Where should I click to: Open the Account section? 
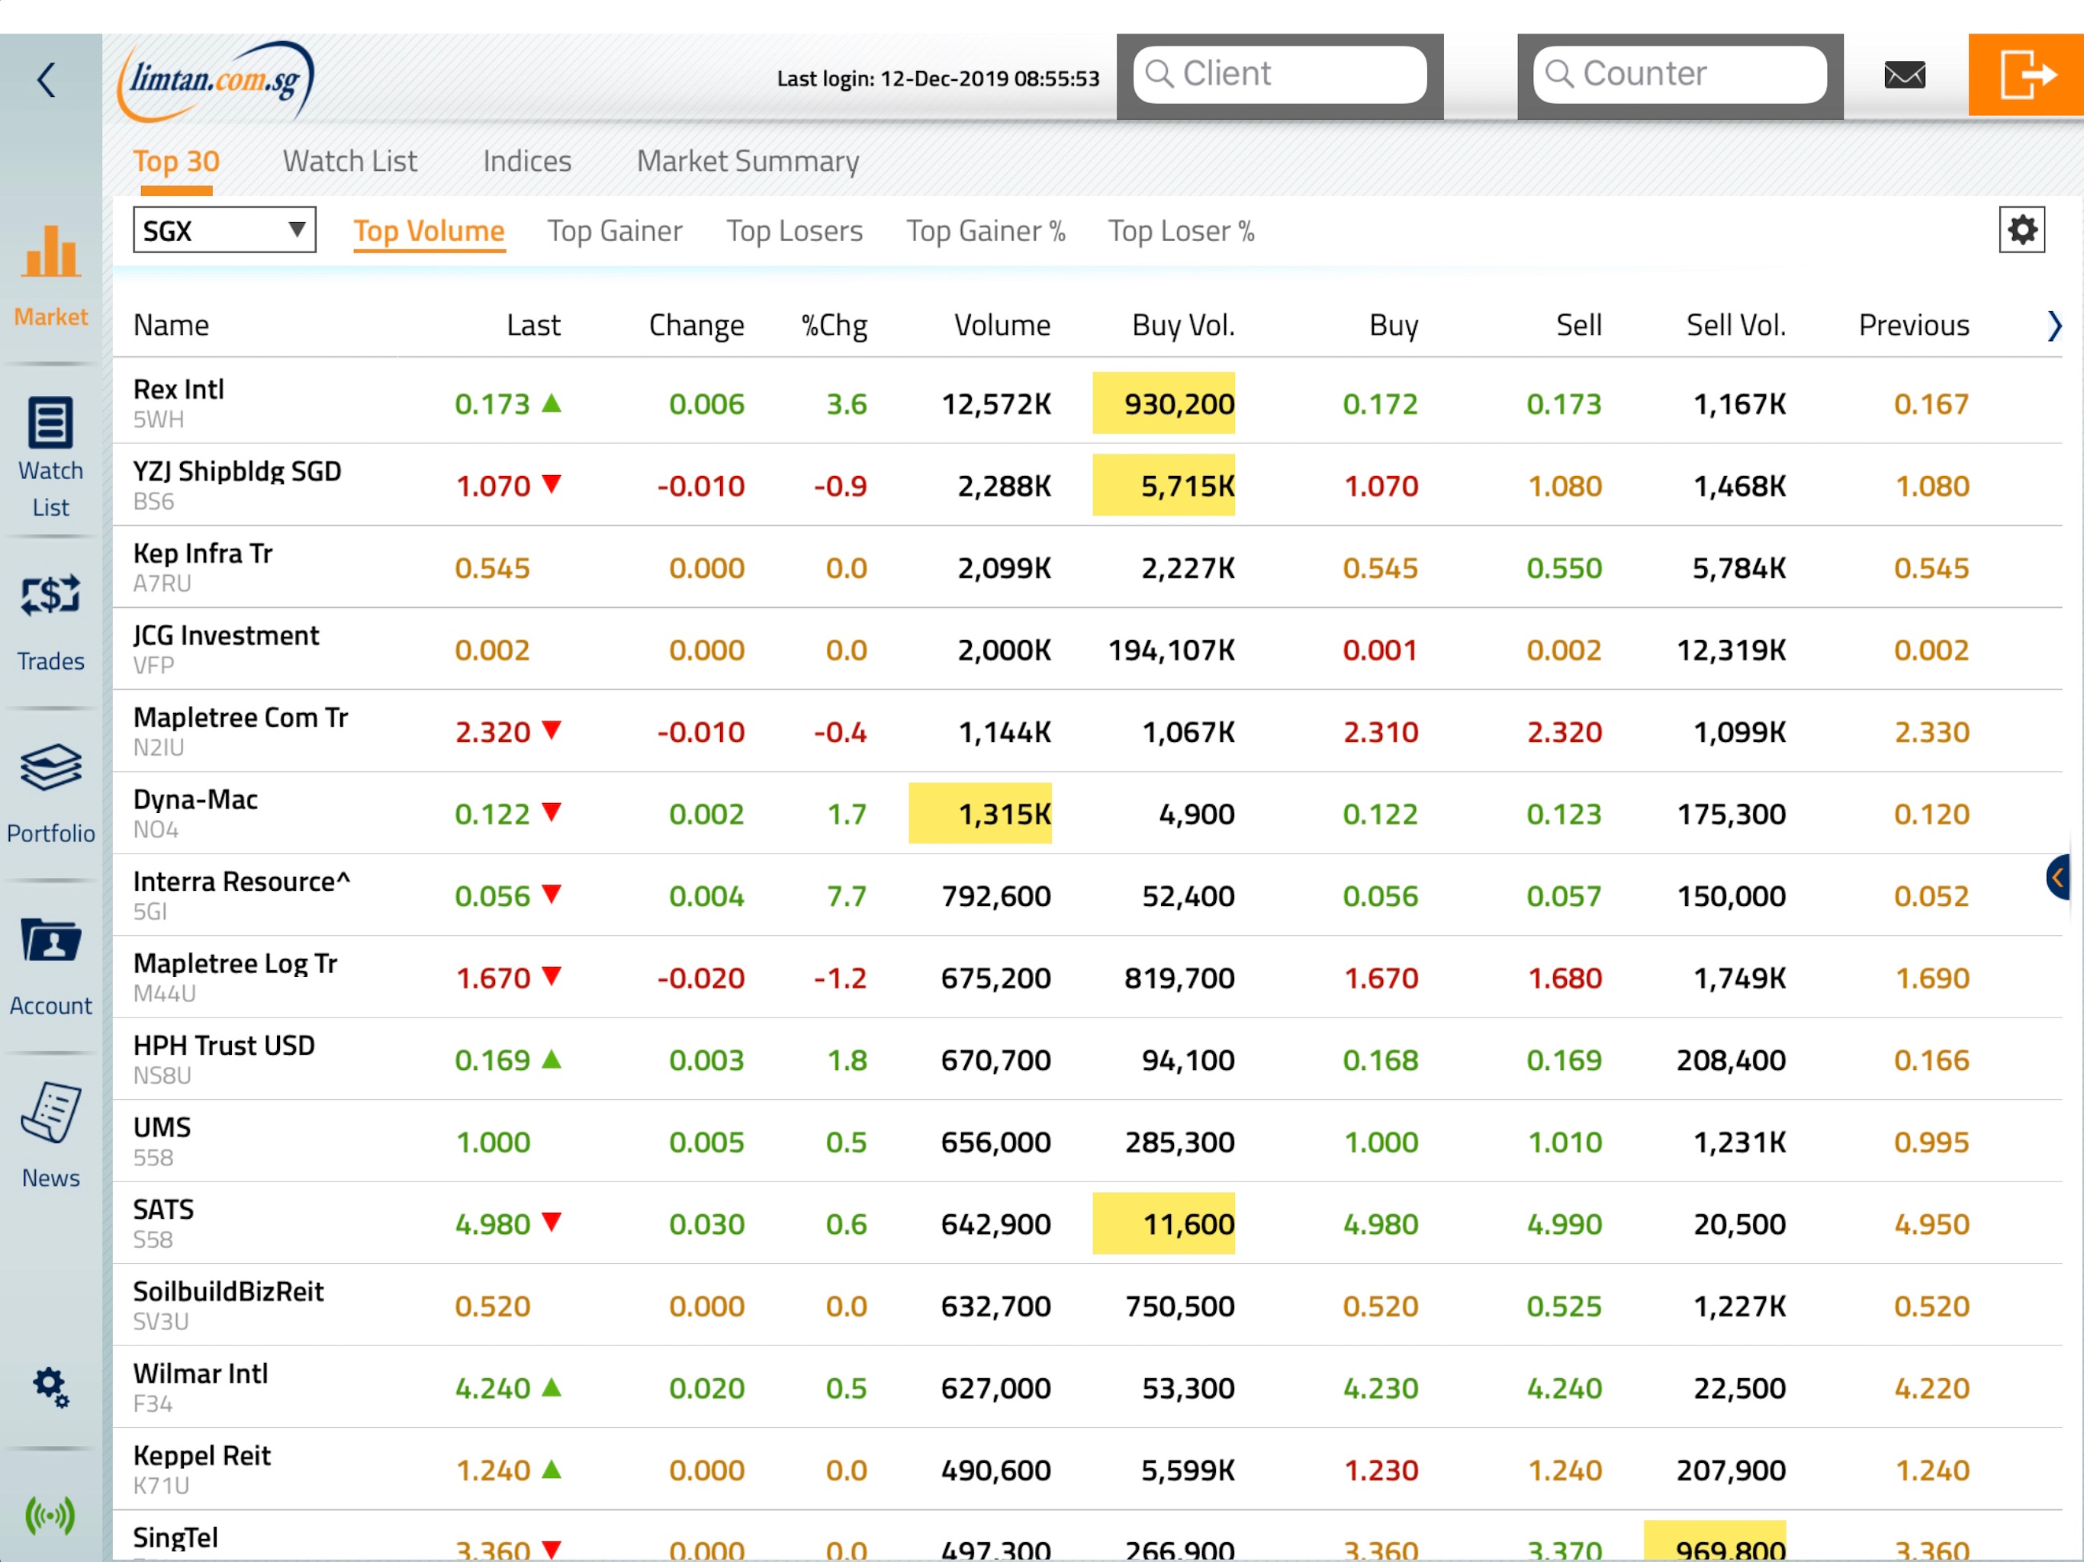coord(51,966)
